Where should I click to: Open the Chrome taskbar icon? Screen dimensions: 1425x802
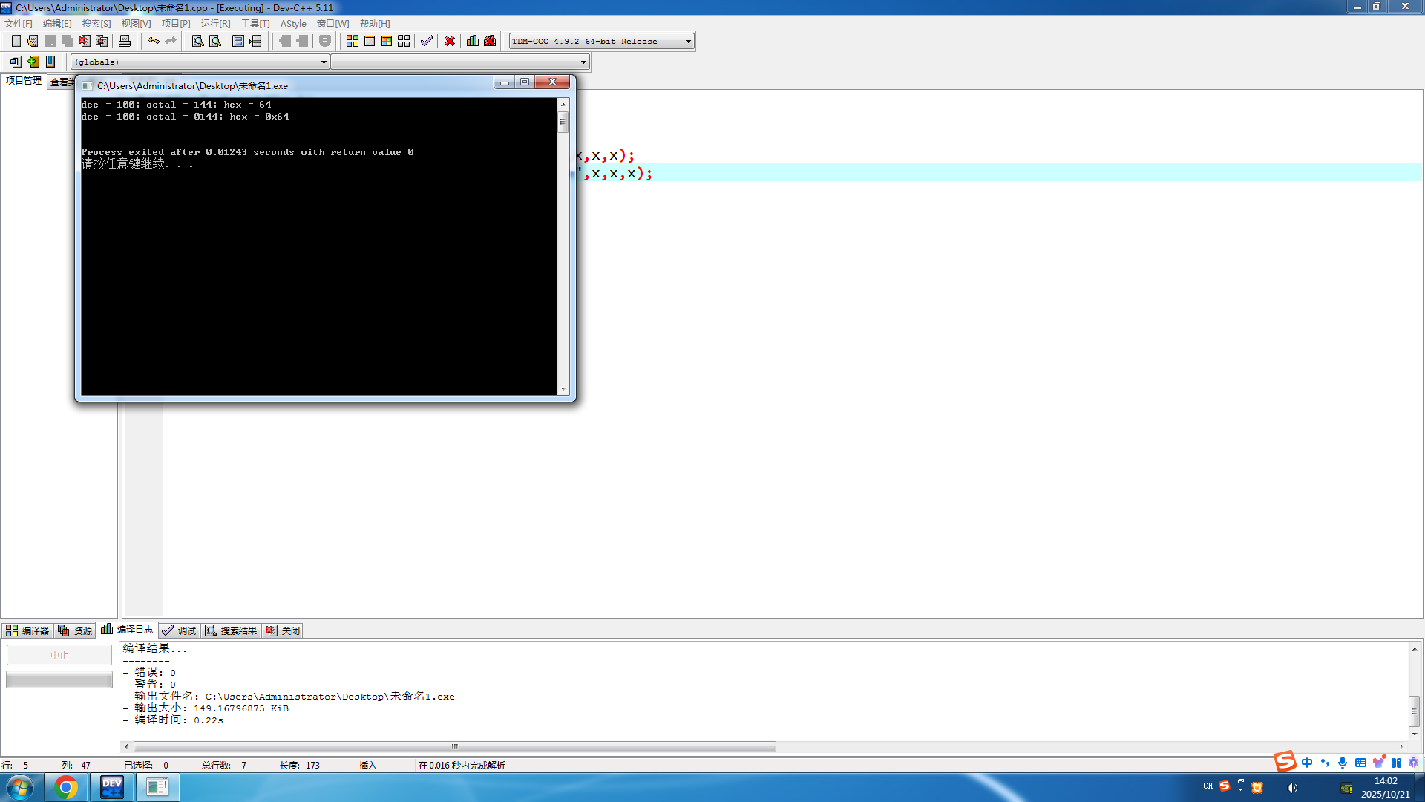click(65, 787)
